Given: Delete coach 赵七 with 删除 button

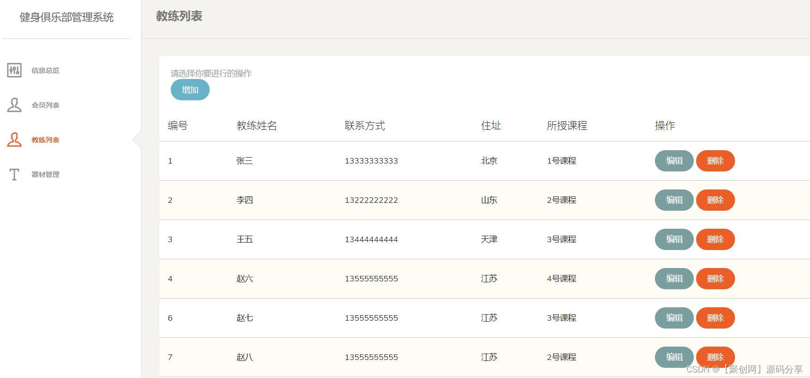Looking at the screenshot, I should [x=716, y=318].
